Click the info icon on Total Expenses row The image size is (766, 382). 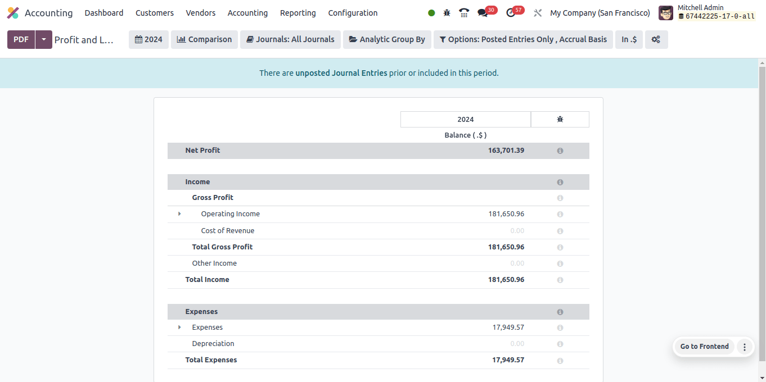click(x=560, y=361)
